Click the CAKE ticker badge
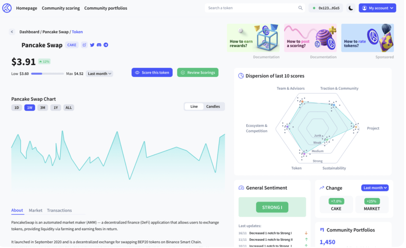Screen dimensions: 406x248 [72, 45]
